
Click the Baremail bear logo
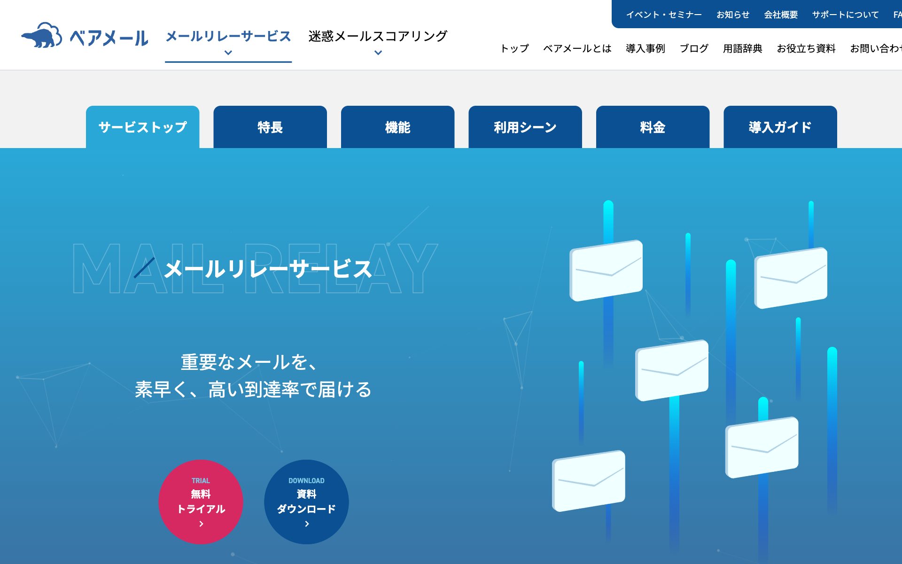tap(42, 35)
